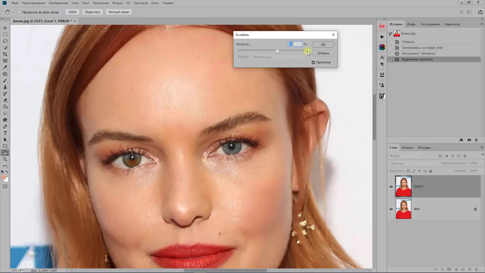Open the Paragraph panel icon
This screenshot has width=485, height=273.
point(382,64)
